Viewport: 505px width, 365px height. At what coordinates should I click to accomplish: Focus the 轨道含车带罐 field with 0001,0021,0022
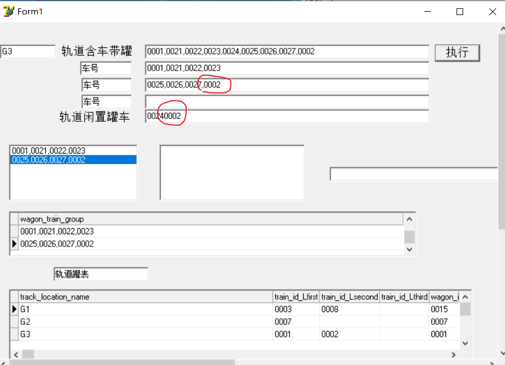tap(287, 51)
